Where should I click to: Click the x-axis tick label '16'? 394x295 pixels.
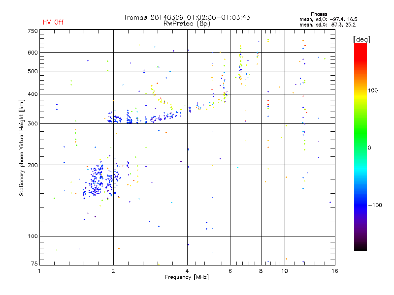click(335, 271)
